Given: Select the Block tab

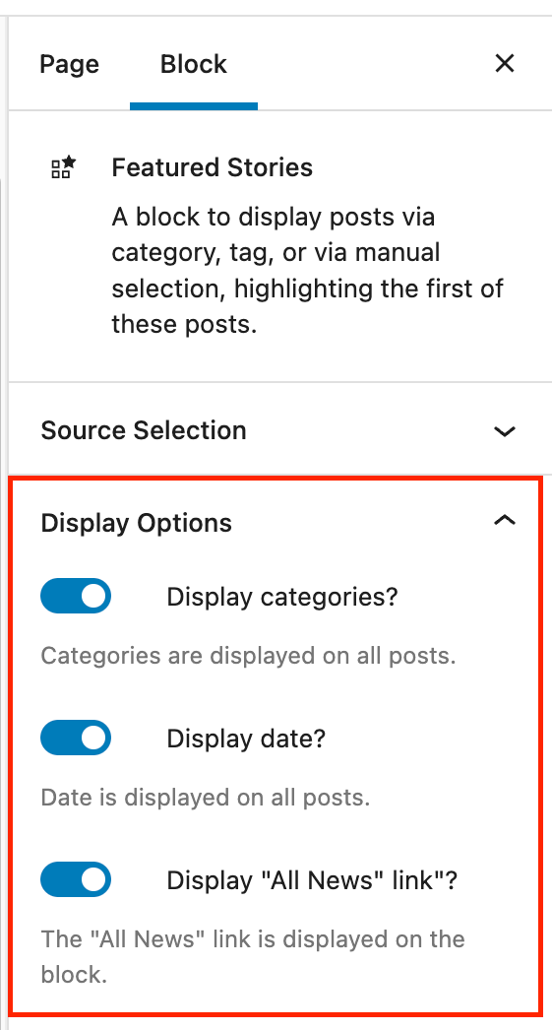Looking at the screenshot, I should [x=194, y=64].
